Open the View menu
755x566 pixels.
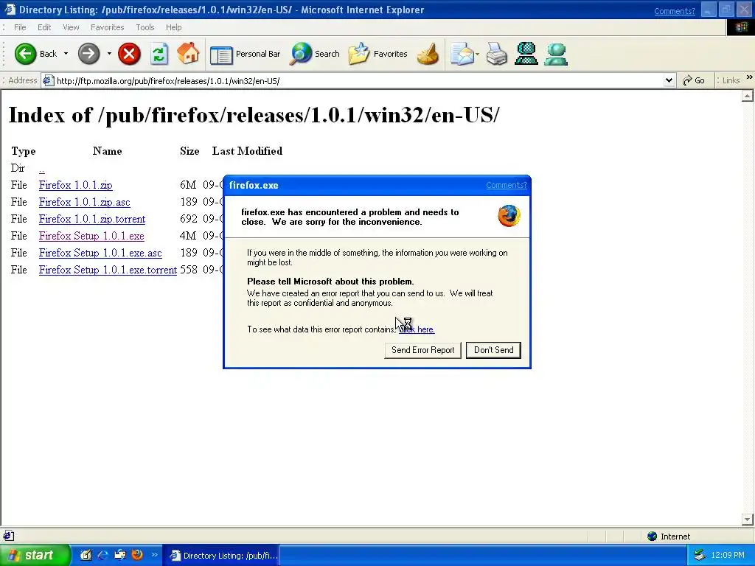tap(71, 27)
